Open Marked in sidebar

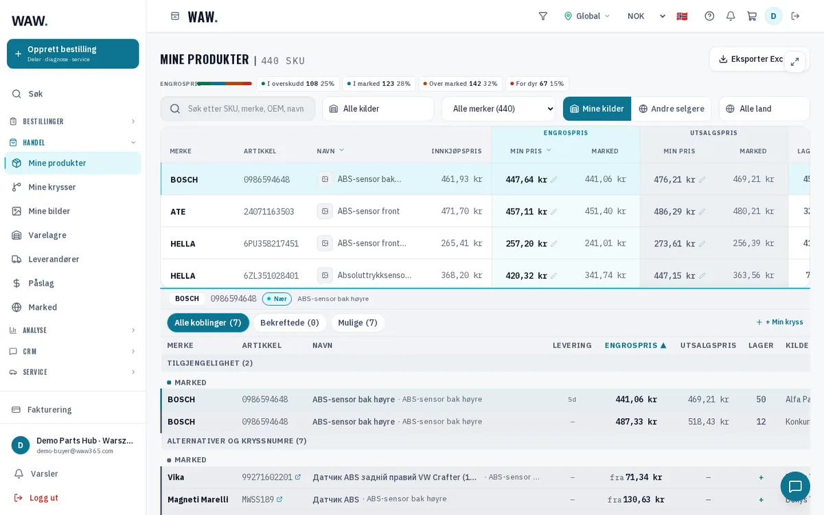(73, 307)
